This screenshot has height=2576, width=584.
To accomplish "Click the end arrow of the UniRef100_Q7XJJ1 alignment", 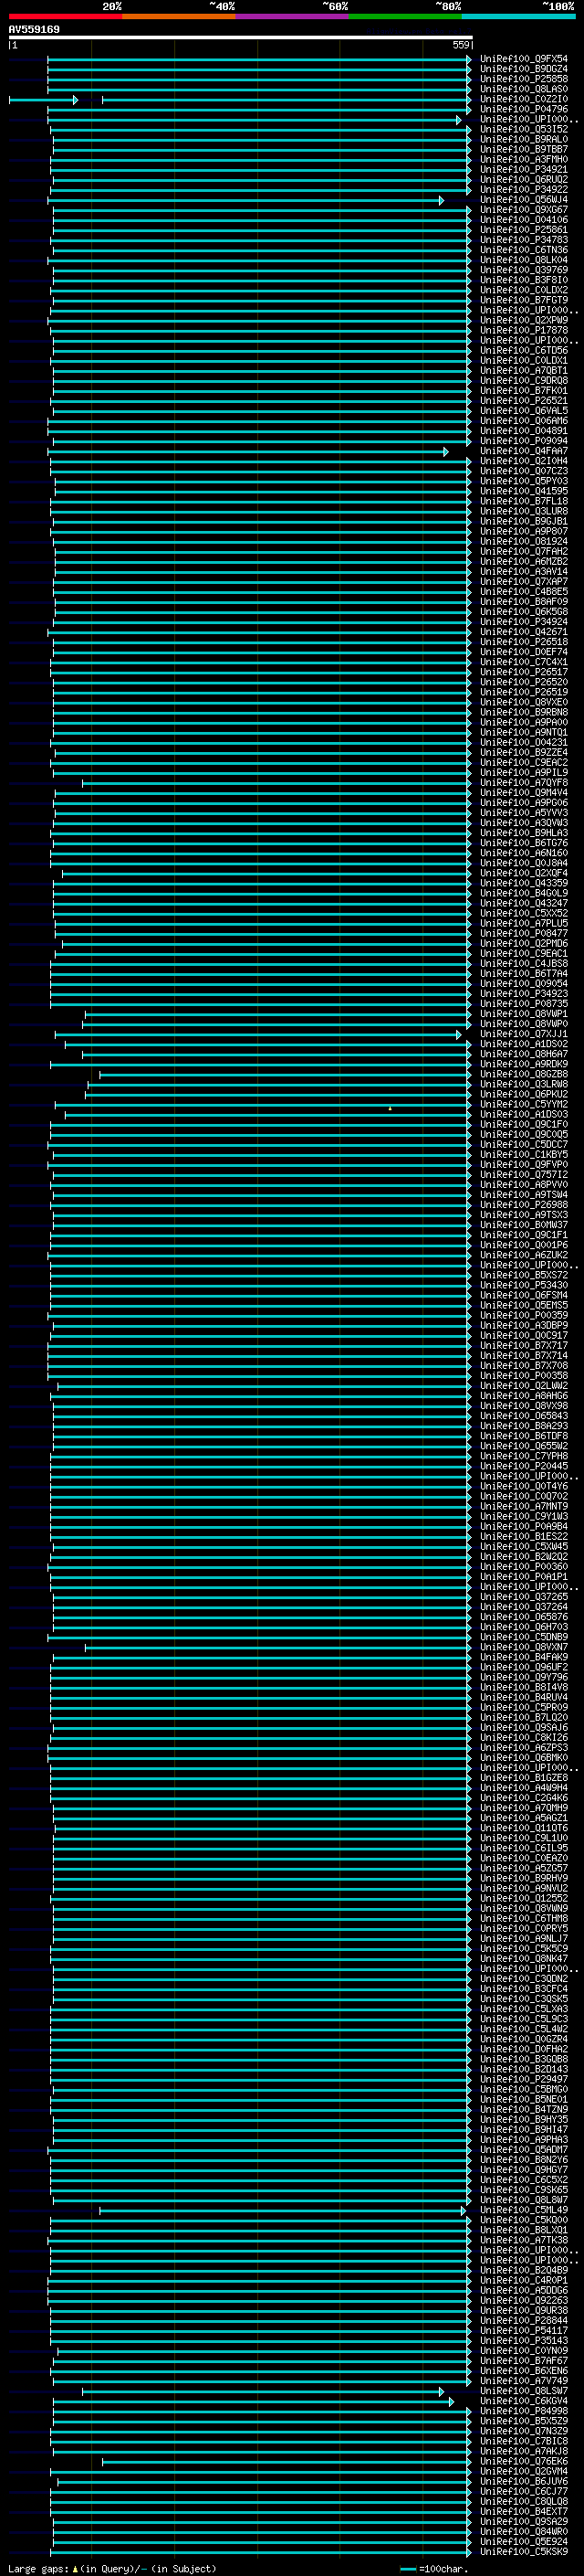I will click(459, 1035).
